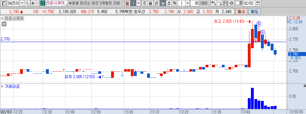This screenshot has height=114, width=306.
Task: Save chart with floppy disk icon
Action: click(226, 3)
